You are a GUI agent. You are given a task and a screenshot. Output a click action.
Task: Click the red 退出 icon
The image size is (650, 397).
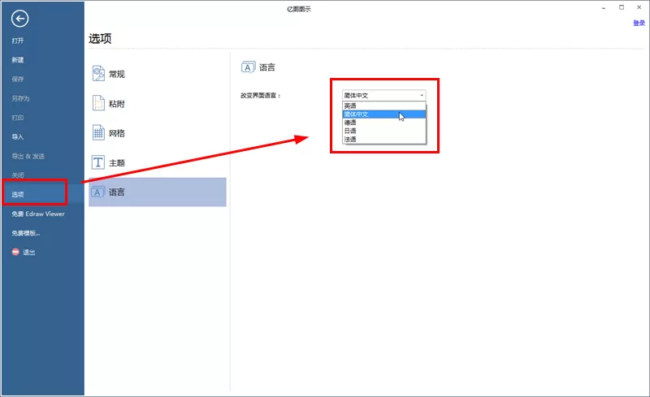[15, 252]
